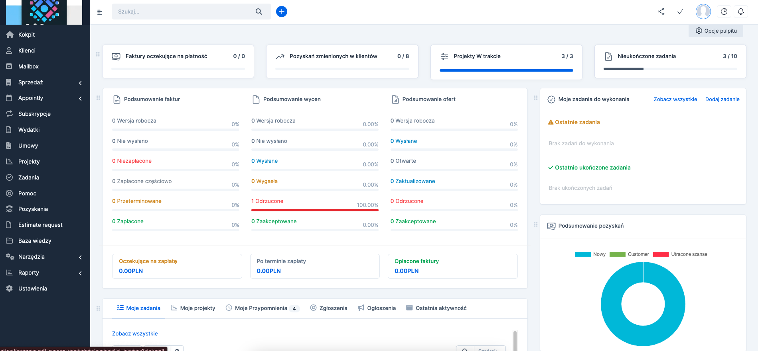
Task: Click the Projekty W trakcie progress bar
Action: click(506, 70)
